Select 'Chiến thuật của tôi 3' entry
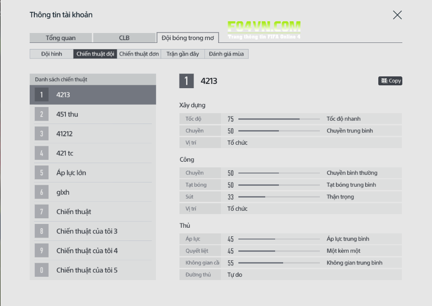This screenshot has height=306, width=432. (x=93, y=231)
